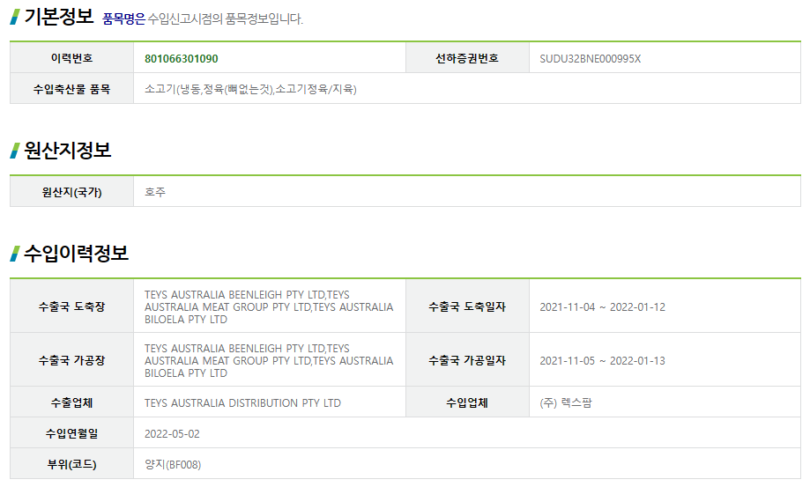The height and width of the screenshot is (487, 810).
Task: Click the 수입이력정보 section heading
Action: pyautogui.click(x=77, y=254)
